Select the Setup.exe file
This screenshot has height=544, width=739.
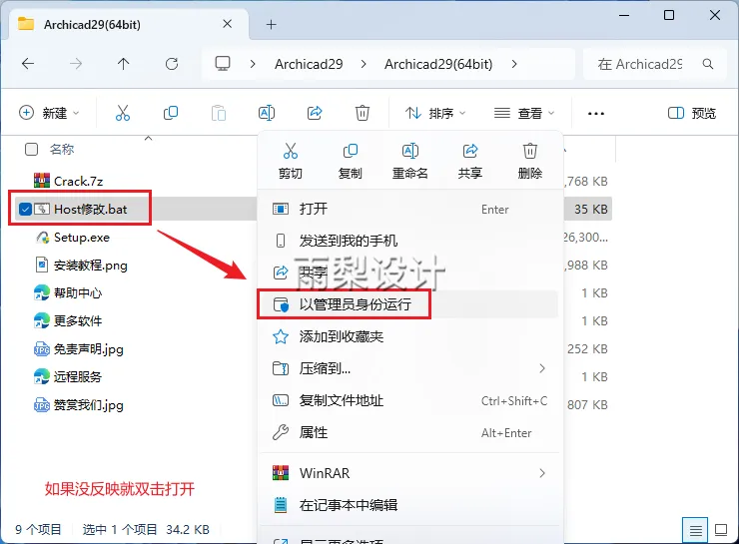pos(81,237)
